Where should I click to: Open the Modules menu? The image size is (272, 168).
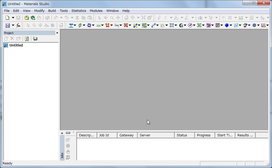pyautogui.click(x=96, y=11)
